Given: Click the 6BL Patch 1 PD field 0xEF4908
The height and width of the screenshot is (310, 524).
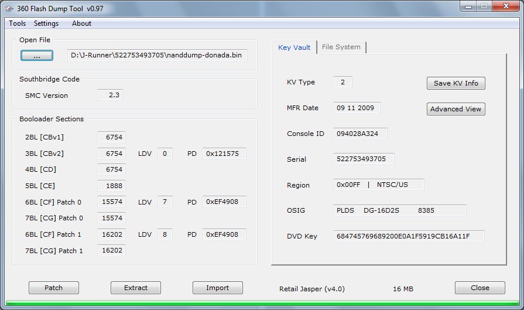Looking at the screenshot, I should click(x=224, y=234).
